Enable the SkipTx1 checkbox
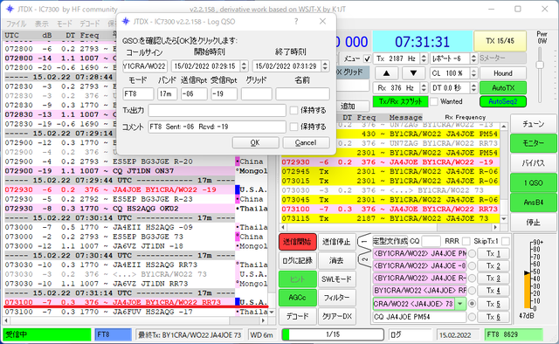 click(x=505, y=241)
